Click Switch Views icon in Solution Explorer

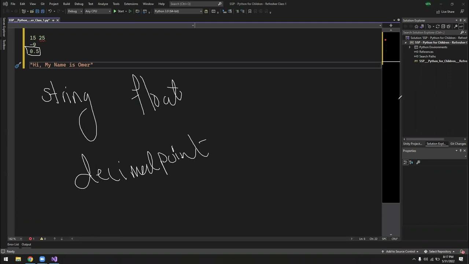click(421, 26)
